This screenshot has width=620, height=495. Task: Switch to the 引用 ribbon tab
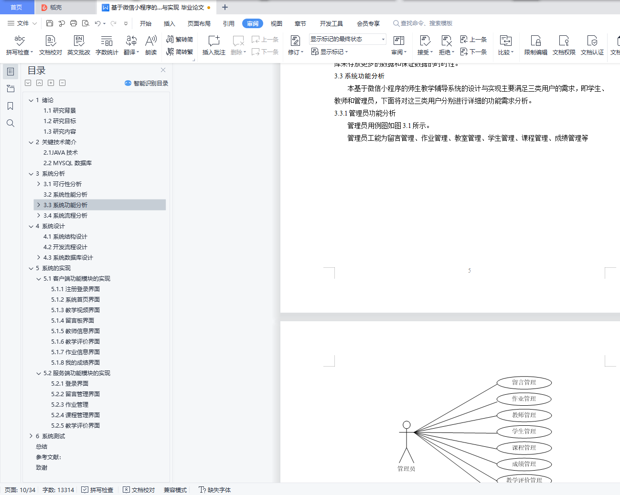coord(229,23)
